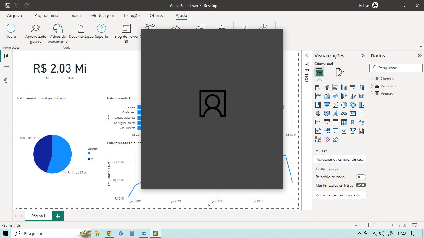Screen dimensions: 424x238
Task: Select the Azure map arrow visual
Action: coord(335,113)
